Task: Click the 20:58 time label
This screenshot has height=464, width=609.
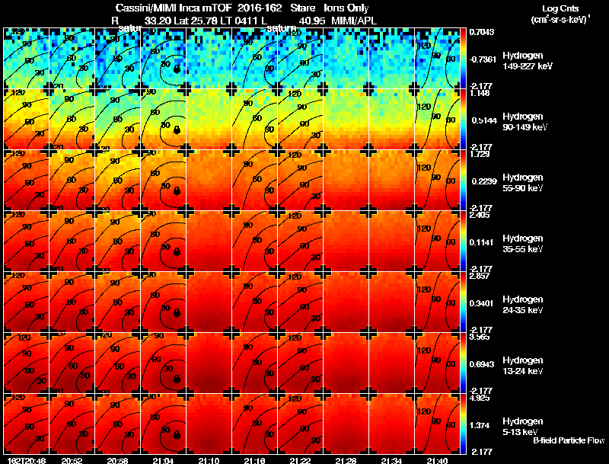Action: pos(117,461)
